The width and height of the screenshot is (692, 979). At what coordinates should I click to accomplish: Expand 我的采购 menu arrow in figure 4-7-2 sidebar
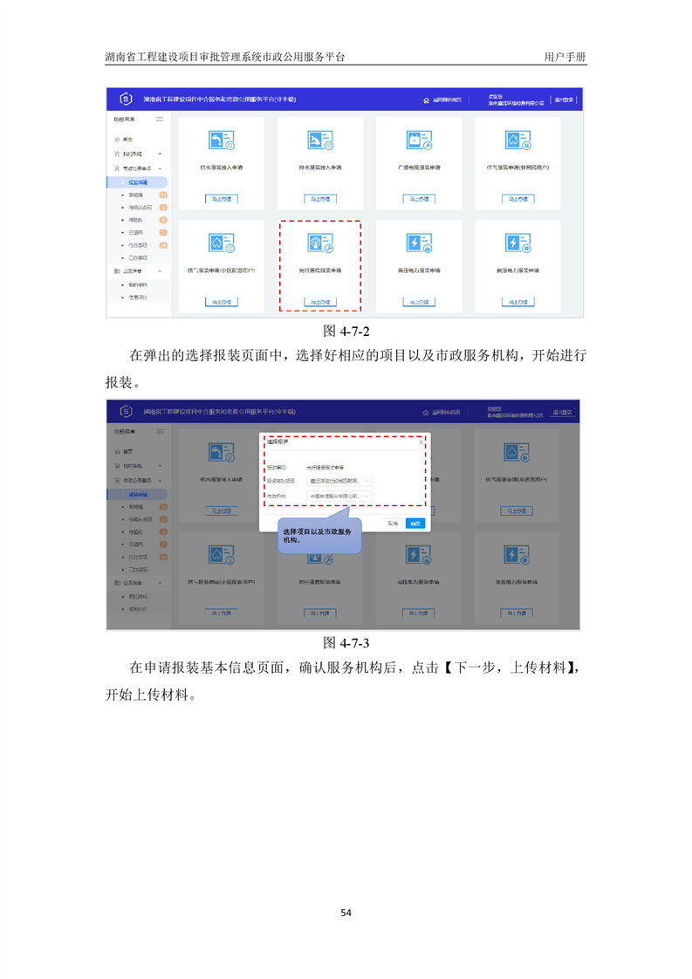[160, 154]
